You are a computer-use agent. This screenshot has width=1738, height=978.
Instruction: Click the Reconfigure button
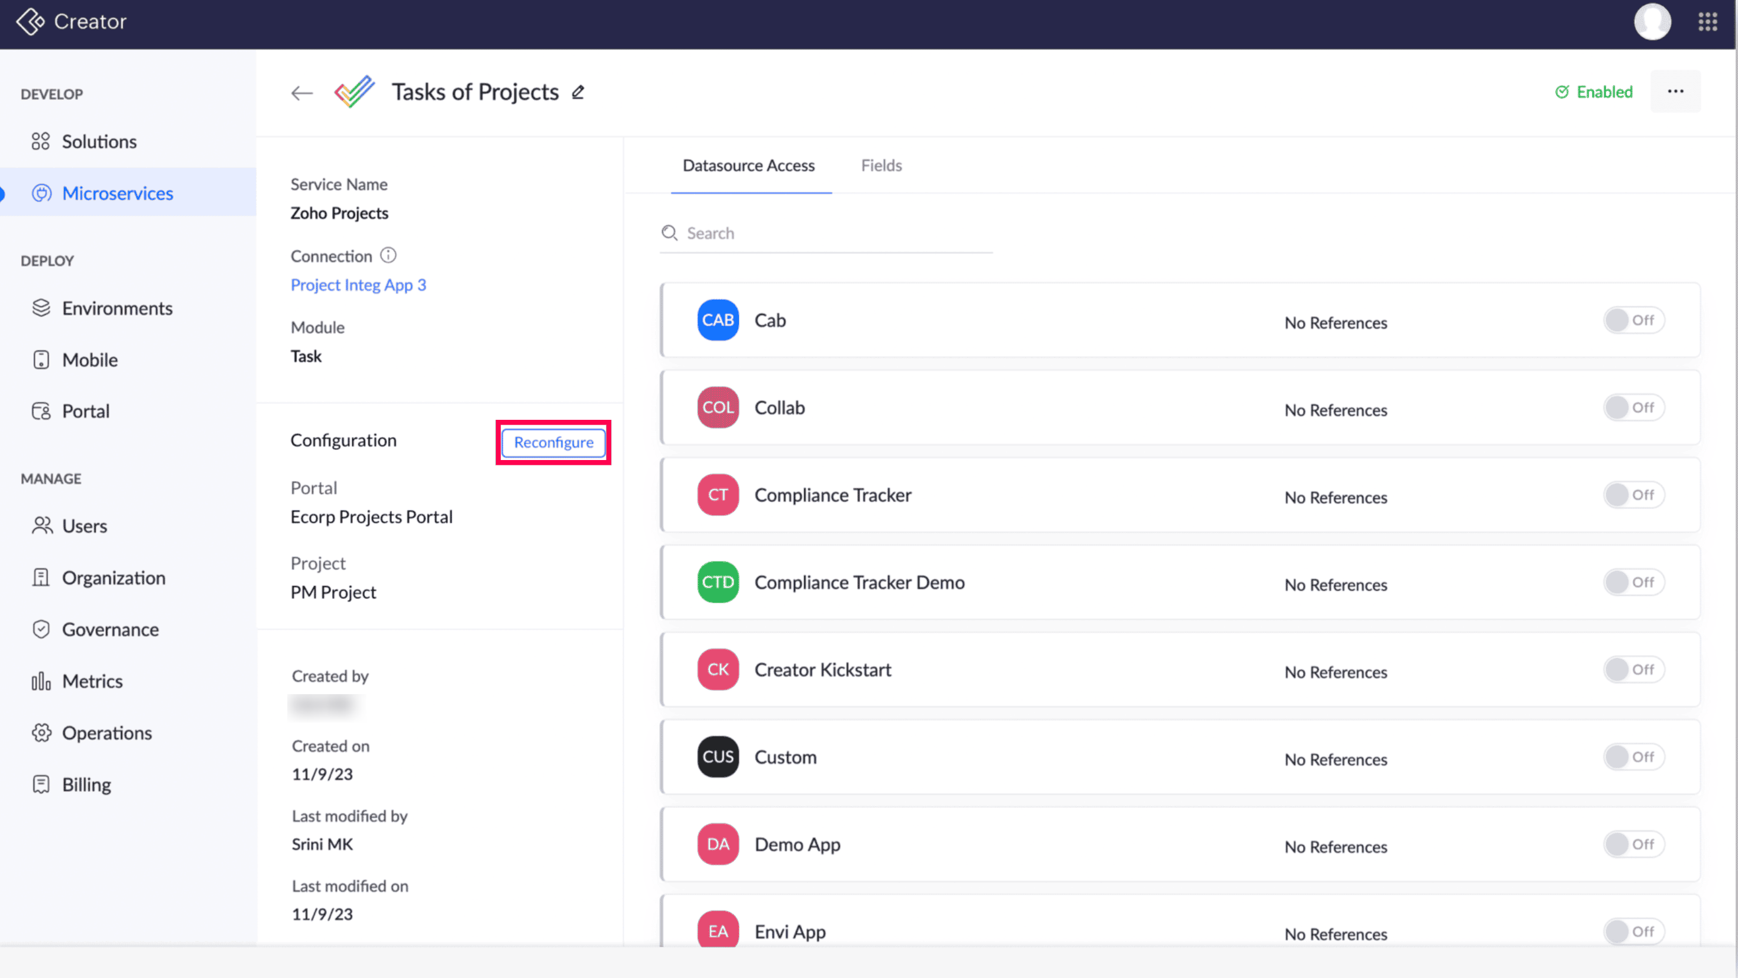[553, 442]
